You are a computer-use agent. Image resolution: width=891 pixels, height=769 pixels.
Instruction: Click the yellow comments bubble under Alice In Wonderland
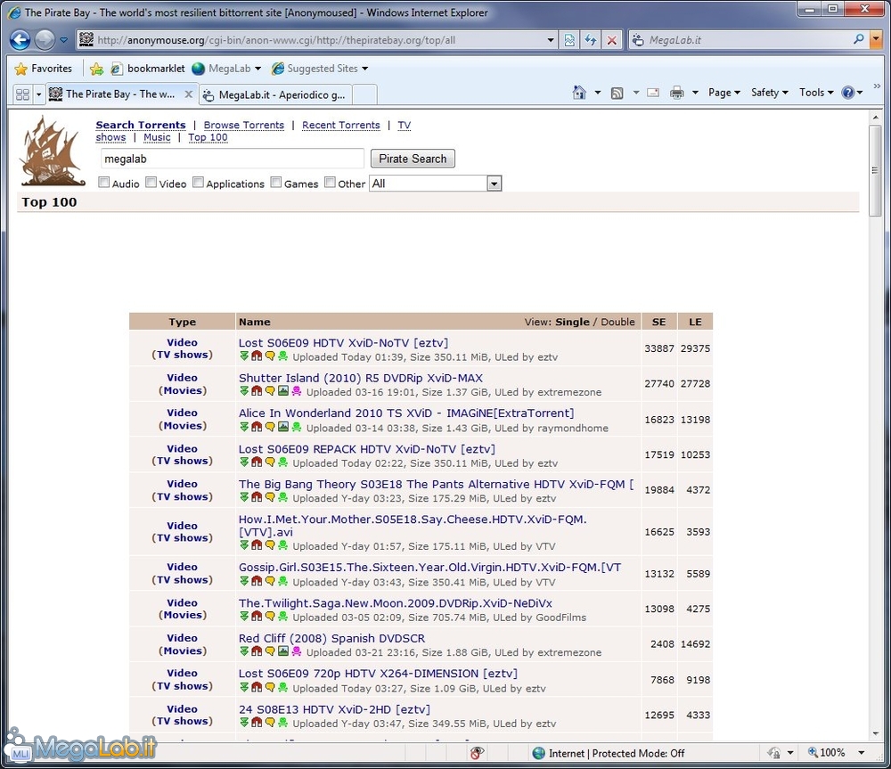(x=270, y=426)
